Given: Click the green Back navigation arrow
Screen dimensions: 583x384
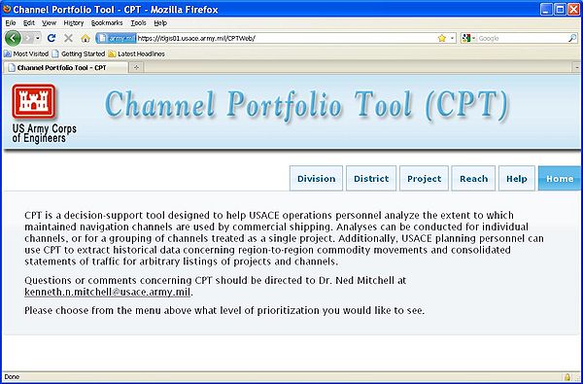Looking at the screenshot, I should [13, 38].
